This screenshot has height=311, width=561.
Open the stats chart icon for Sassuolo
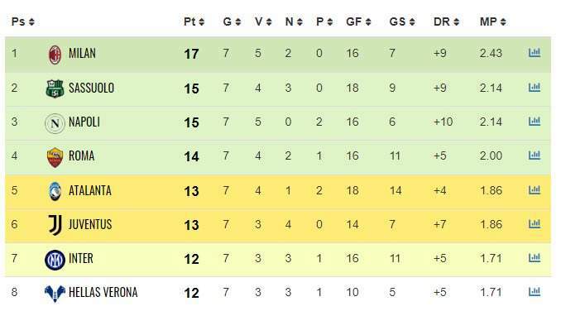[535, 87]
